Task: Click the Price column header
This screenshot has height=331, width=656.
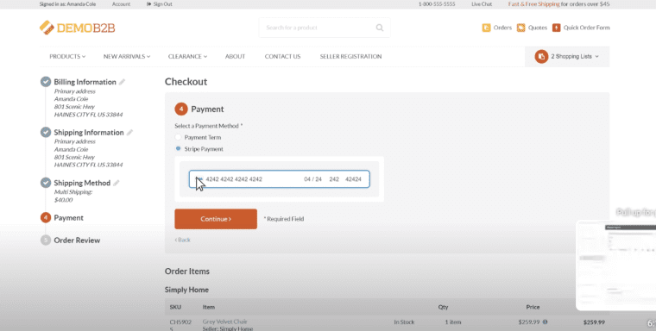Action: coord(533,307)
